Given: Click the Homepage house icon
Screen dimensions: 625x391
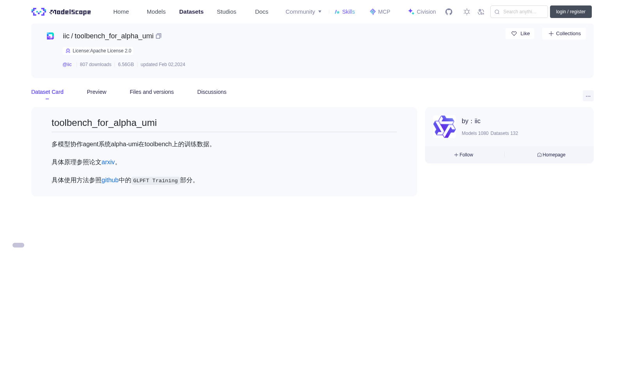Looking at the screenshot, I should pos(539,155).
